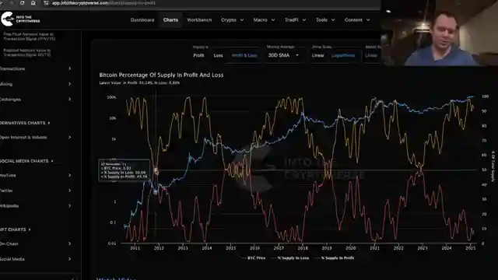Expand the Crypto menu
Screen dimensions: 498x280
232,19
